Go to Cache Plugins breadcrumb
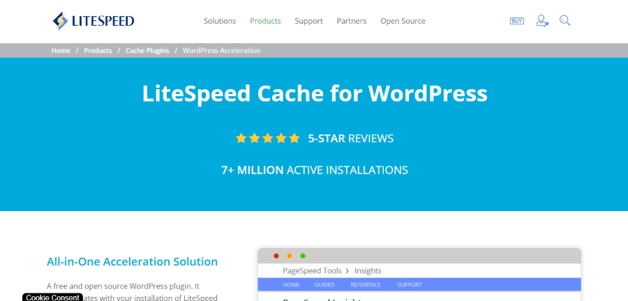Image resolution: width=628 pixels, height=301 pixels. 147,51
